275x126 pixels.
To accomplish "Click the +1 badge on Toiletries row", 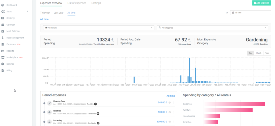I will coord(98,114).
